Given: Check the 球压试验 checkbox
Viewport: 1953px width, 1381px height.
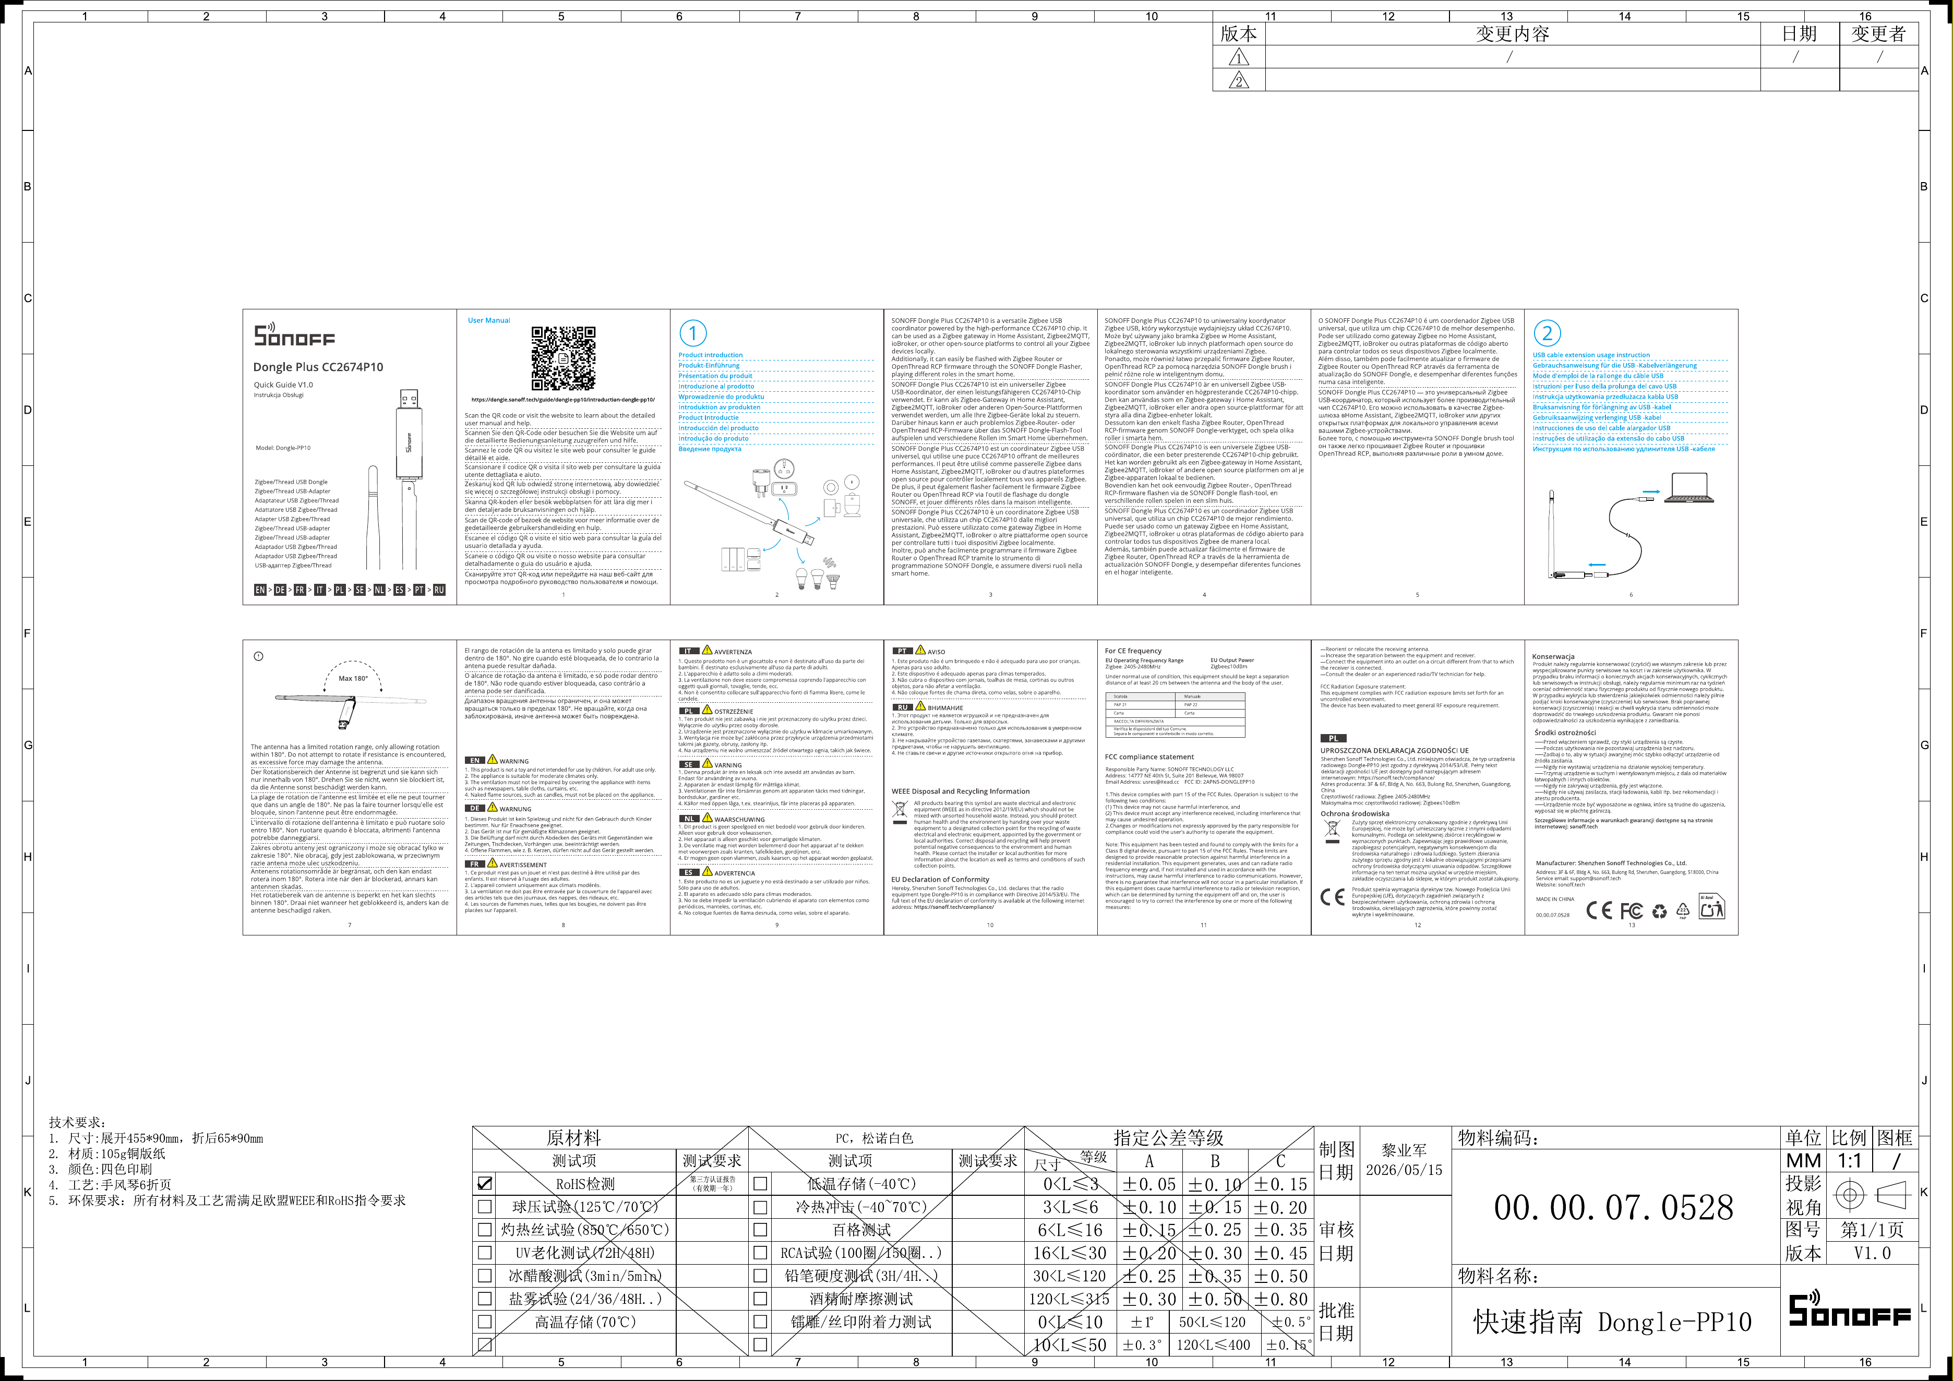Looking at the screenshot, I should coord(485,1206).
